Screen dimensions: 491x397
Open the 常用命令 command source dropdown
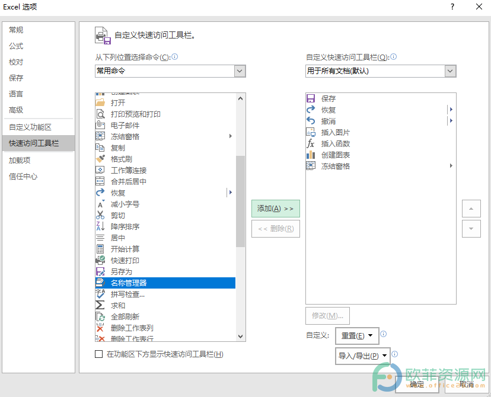click(240, 71)
